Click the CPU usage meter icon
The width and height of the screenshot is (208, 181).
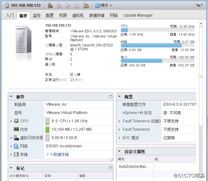click(x=47, y=121)
